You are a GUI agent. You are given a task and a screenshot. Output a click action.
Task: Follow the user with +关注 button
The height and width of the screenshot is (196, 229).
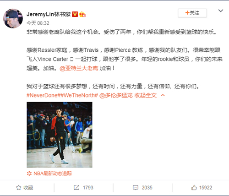(x=192, y=13)
